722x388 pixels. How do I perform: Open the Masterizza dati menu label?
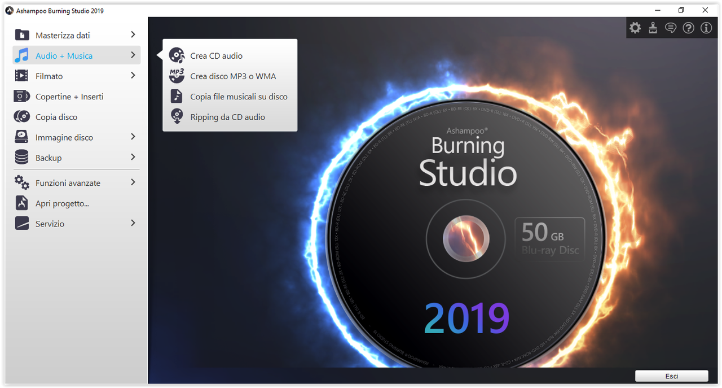[x=63, y=35]
